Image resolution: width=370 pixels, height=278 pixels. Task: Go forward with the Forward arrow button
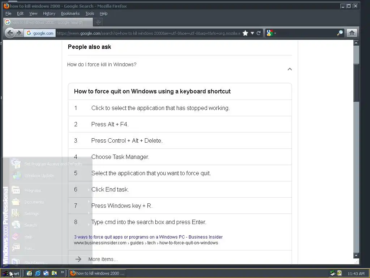(20, 33)
